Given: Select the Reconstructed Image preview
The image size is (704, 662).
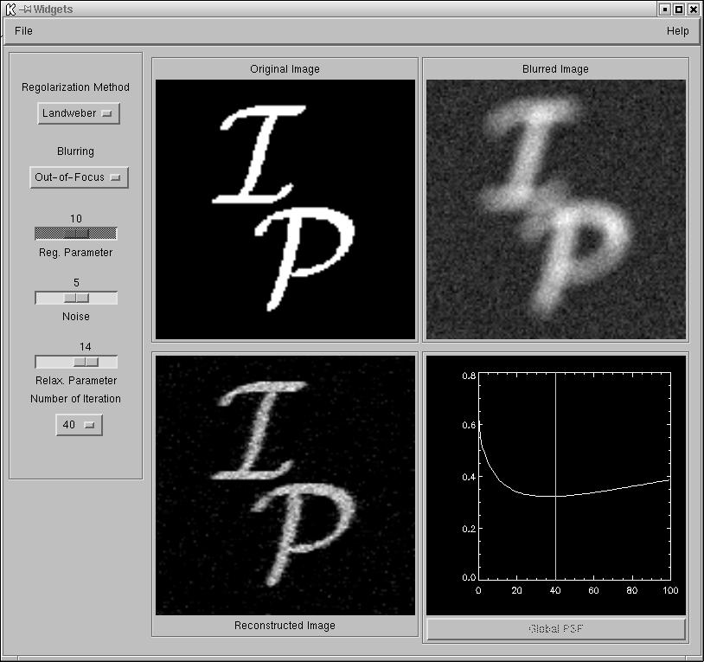Looking at the screenshot, I should click(x=285, y=485).
